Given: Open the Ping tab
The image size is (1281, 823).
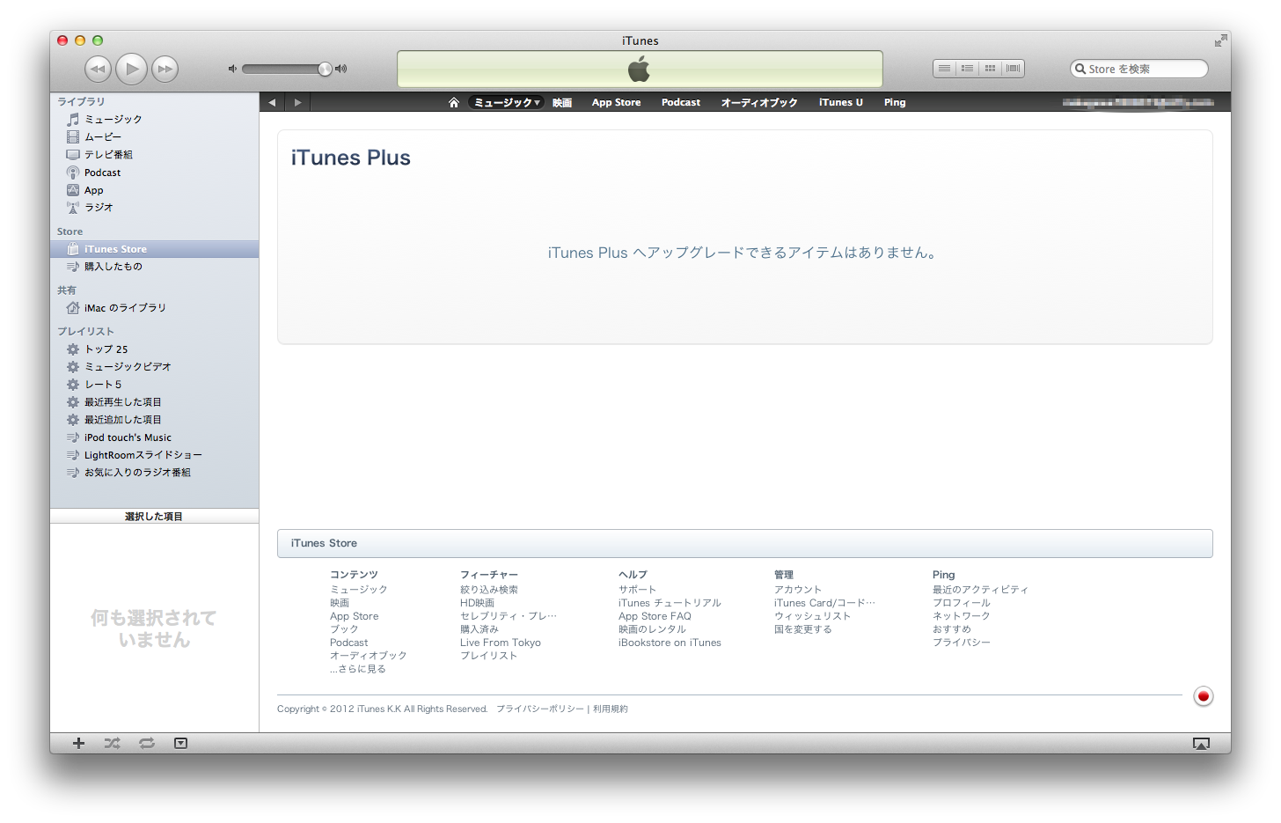Looking at the screenshot, I should tap(895, 102).
